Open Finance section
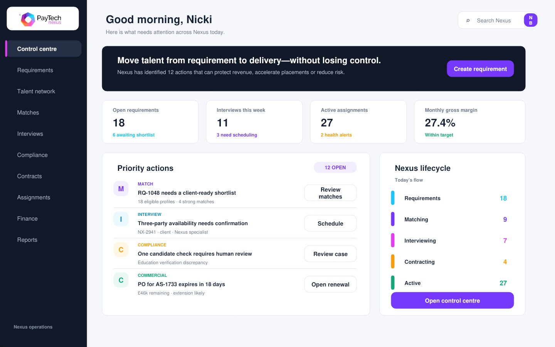Viewport: 555px width, 347px height. (x=27, y=219)
